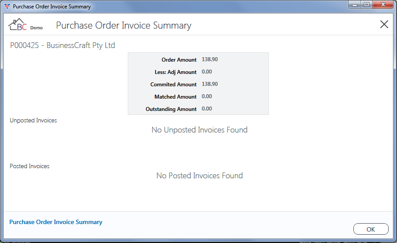Click the Matched Amount value
Image resolution: width=397 pixels, height=243 pixels.
207,96
